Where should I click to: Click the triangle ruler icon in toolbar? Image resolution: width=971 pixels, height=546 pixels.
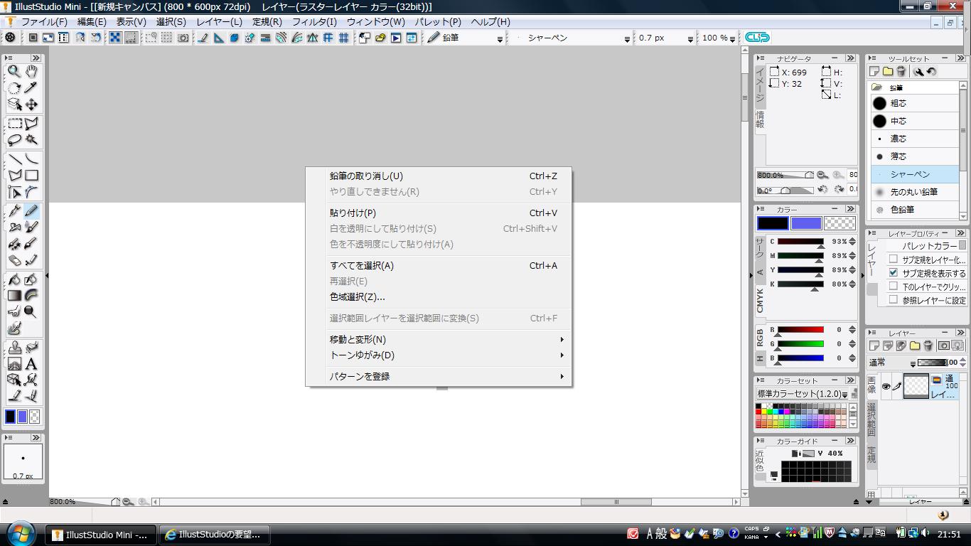218,38
